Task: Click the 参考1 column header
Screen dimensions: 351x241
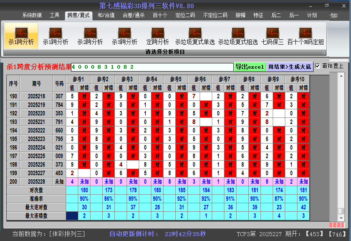Action: pos(78,79)
